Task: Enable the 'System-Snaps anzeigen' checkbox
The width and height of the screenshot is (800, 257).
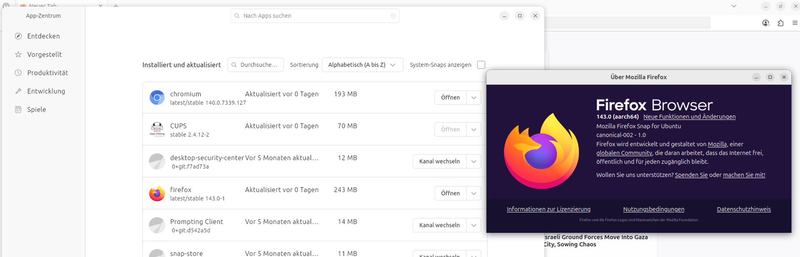Action: tap(481, 65)
